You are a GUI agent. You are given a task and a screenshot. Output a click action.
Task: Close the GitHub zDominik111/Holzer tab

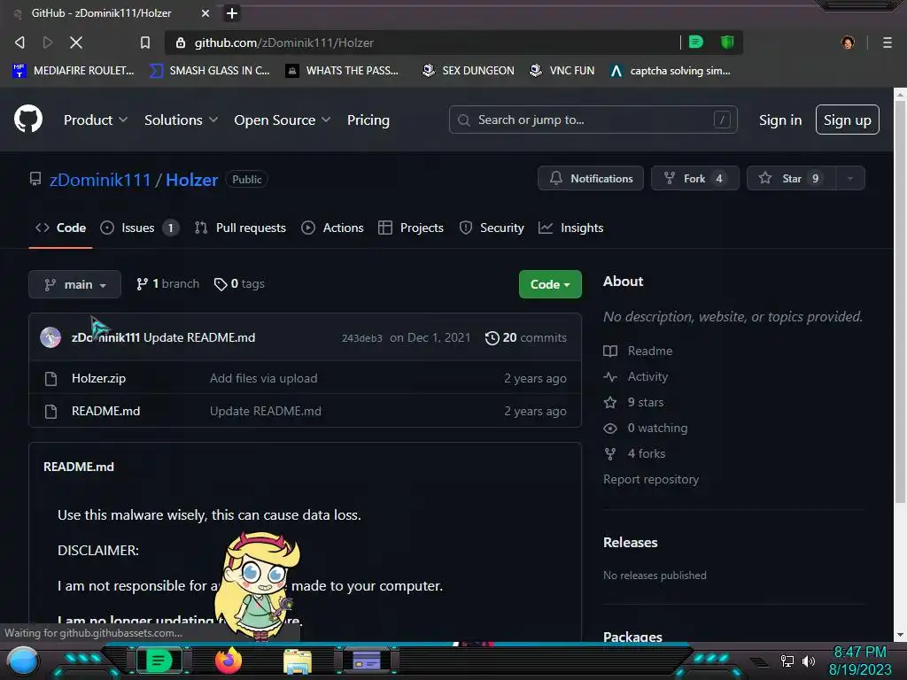(205, 12)
